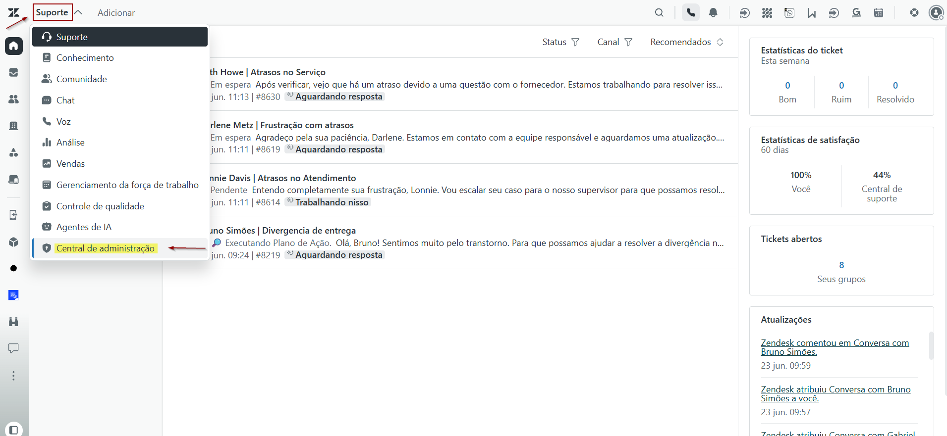Select Voz in the product menu

pyautogui.click(x=120, y=122)
